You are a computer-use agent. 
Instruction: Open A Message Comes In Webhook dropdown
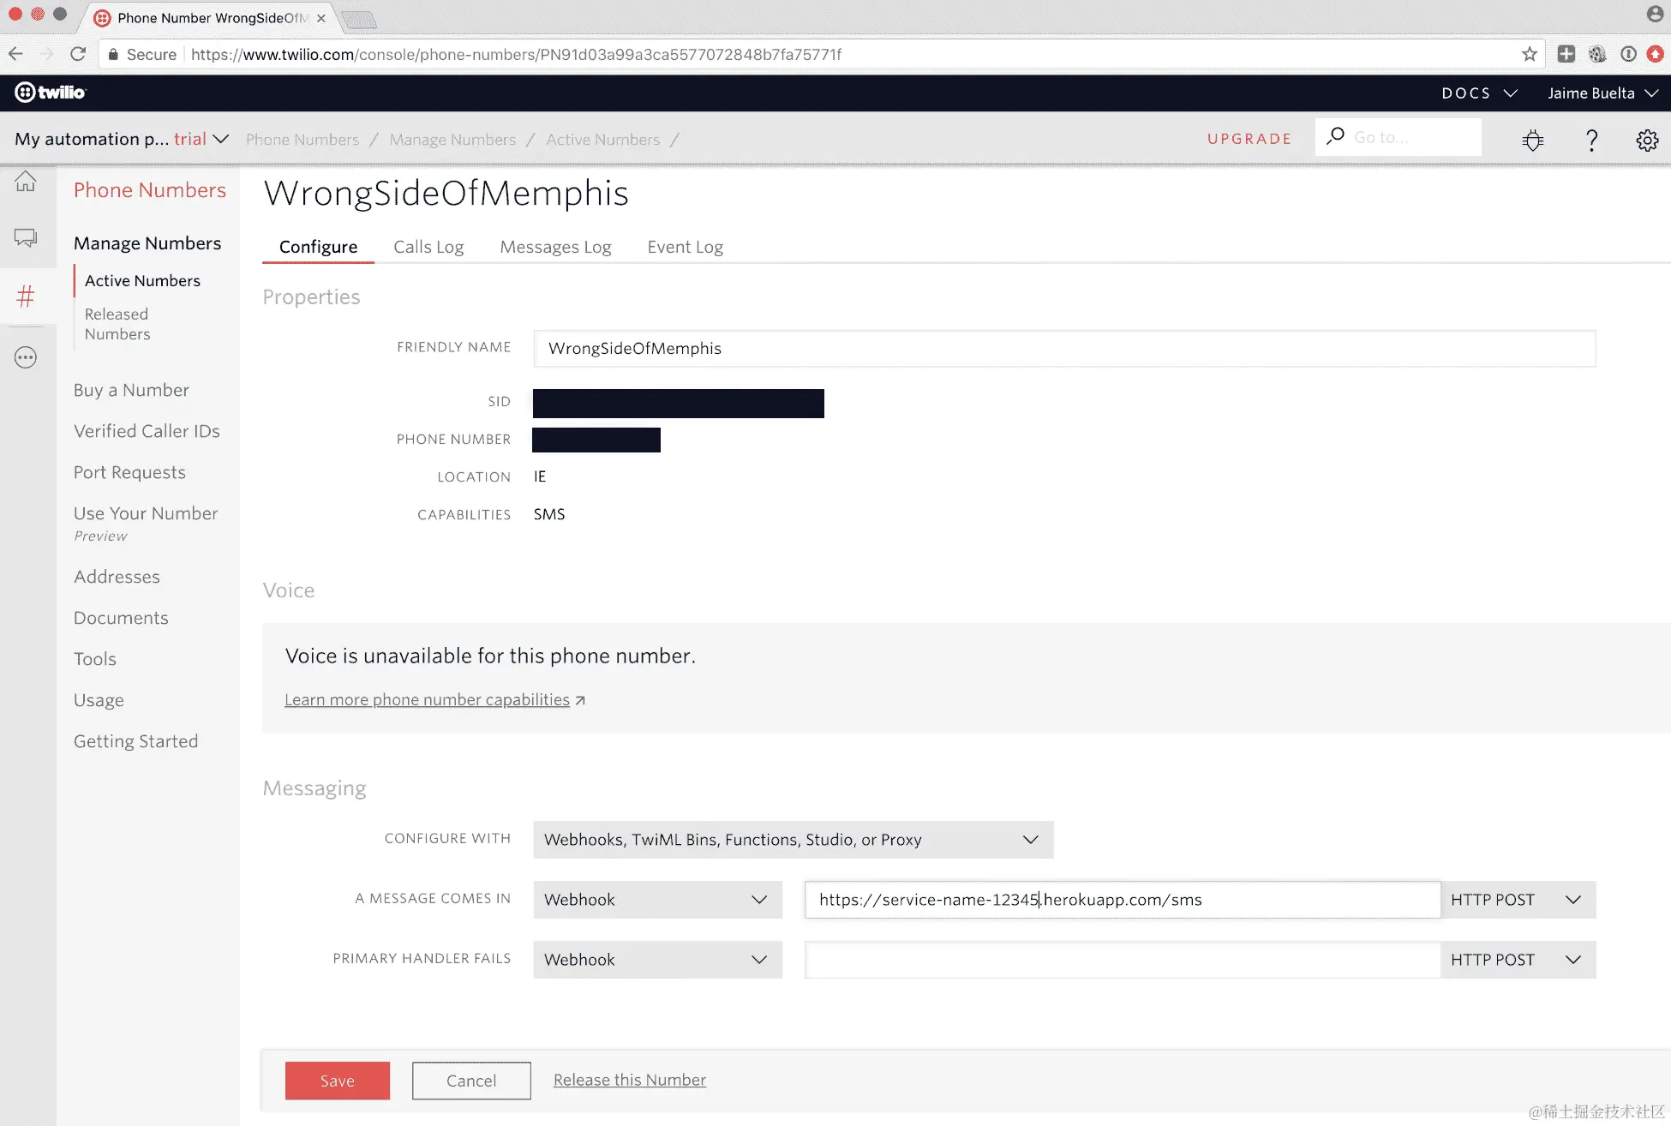[657, 900]
